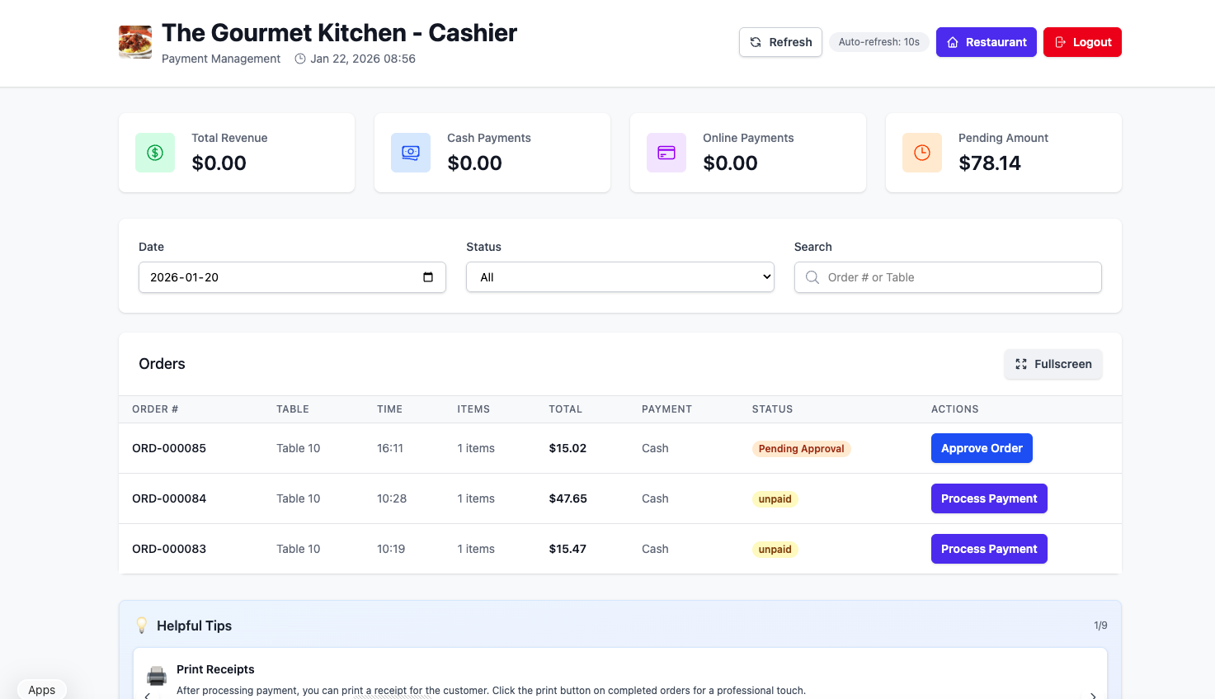Open the Status filter dropdown
Screen dimensions: 1215x699
click(619, 277)
